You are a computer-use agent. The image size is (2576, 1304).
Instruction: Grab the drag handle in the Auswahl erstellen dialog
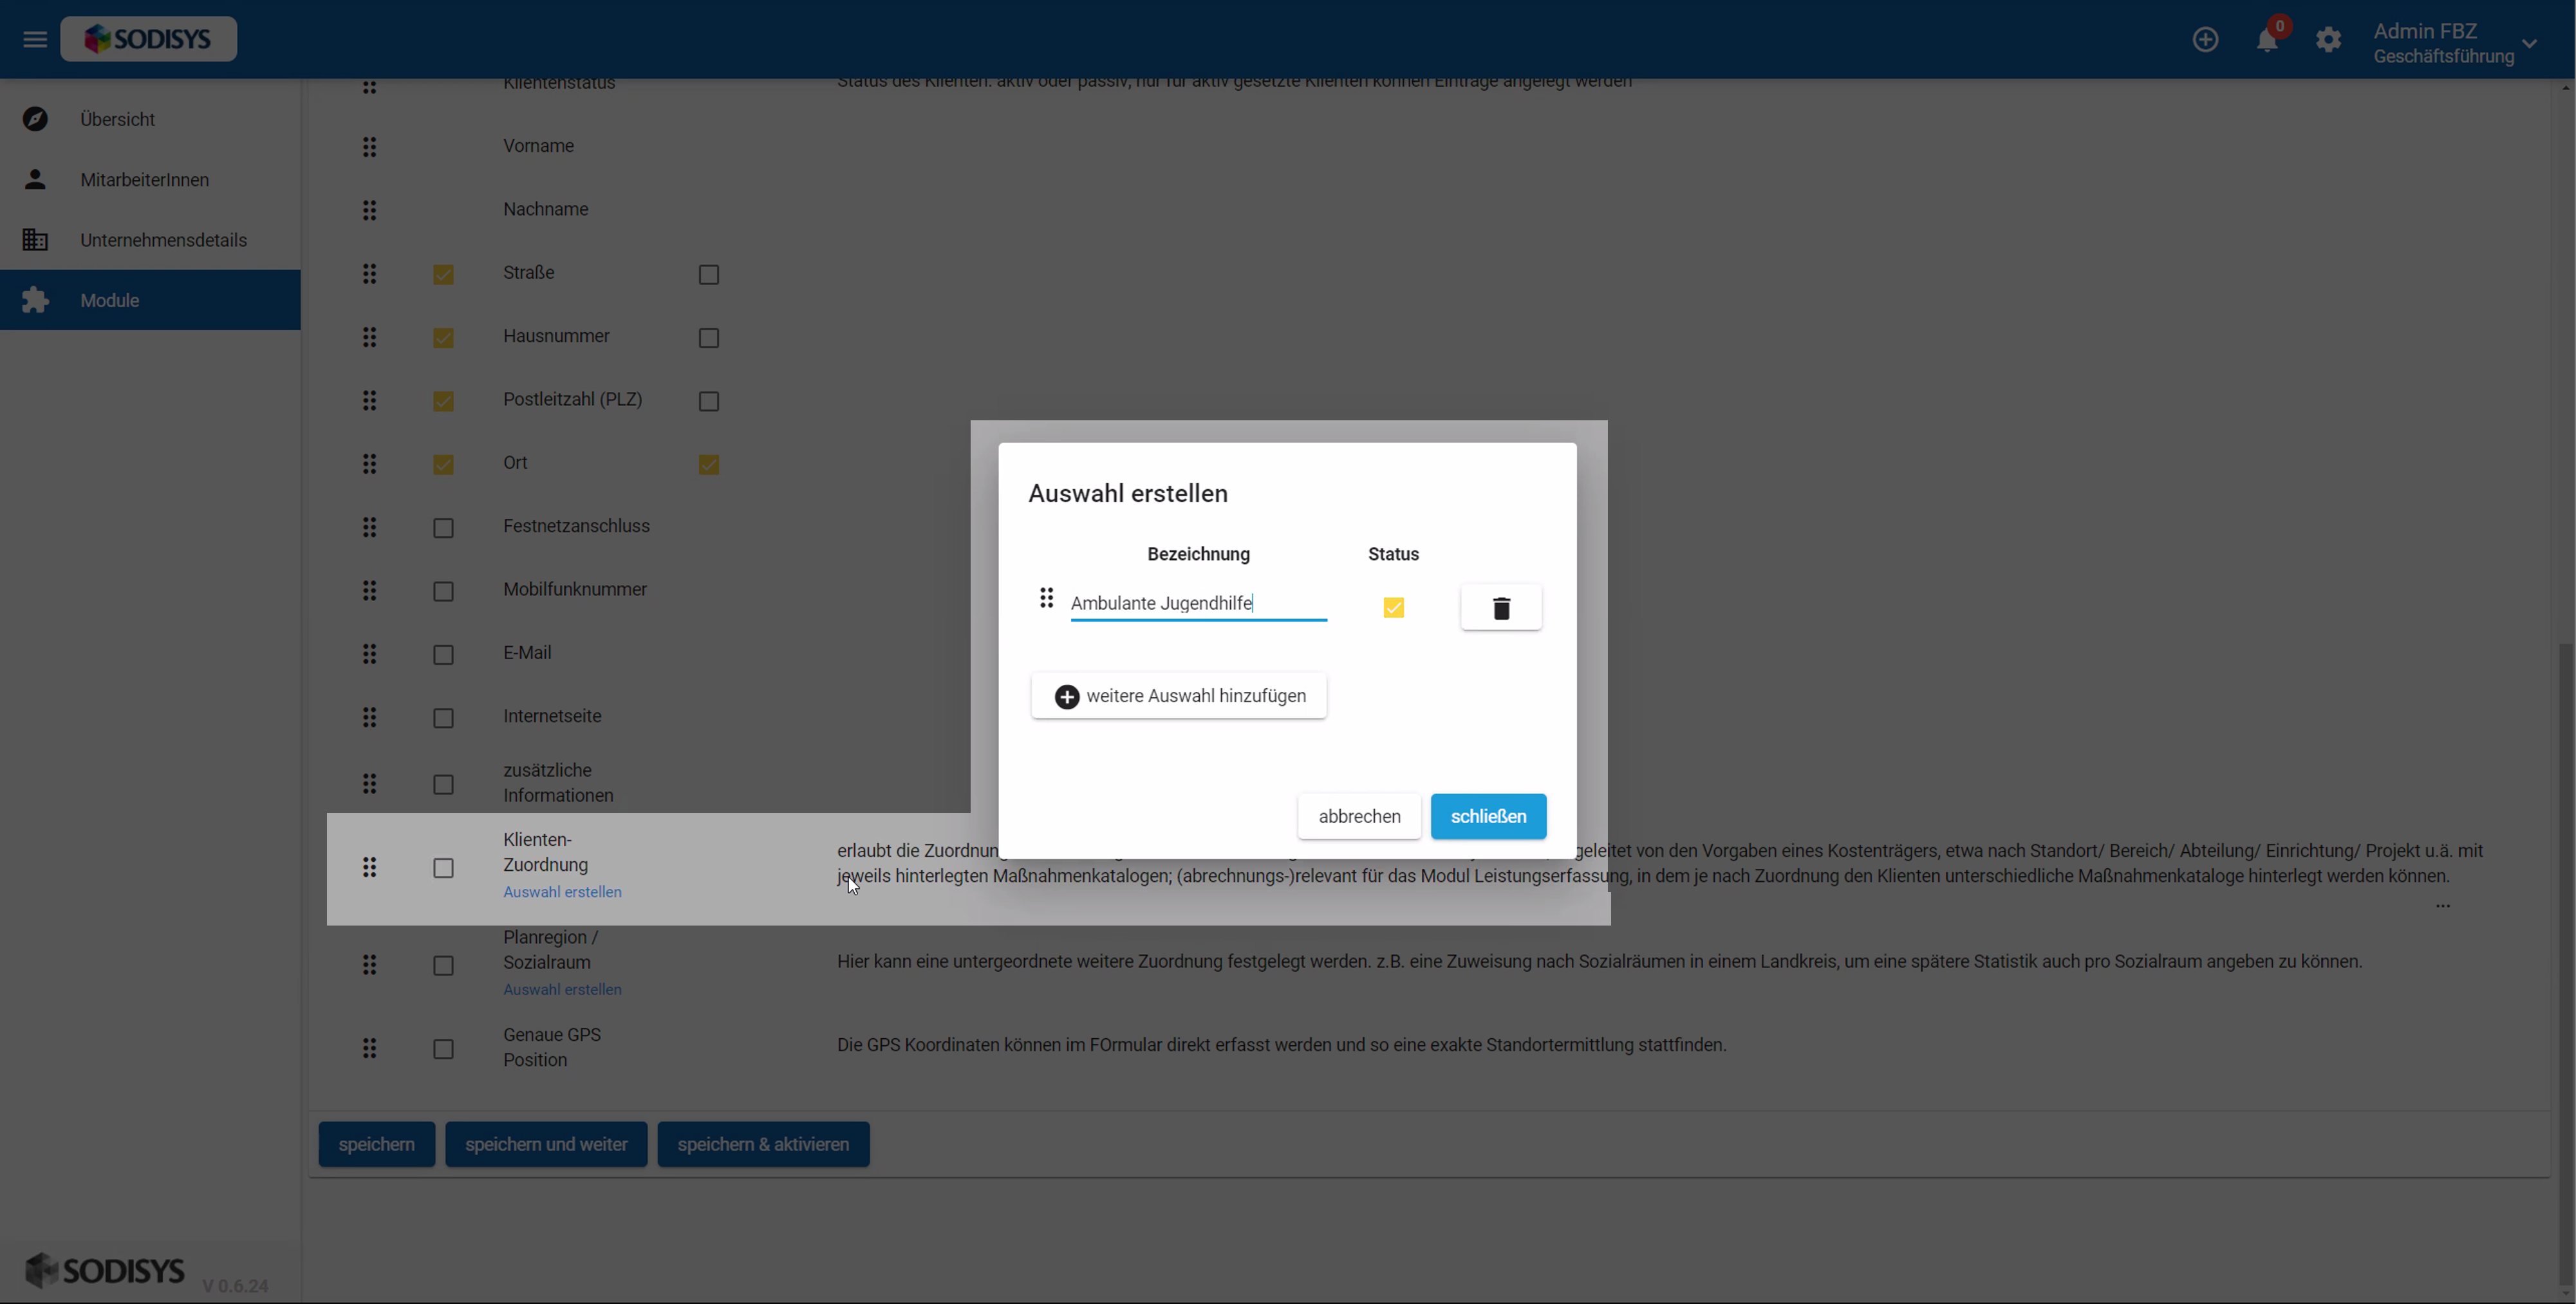[1046, 598]
